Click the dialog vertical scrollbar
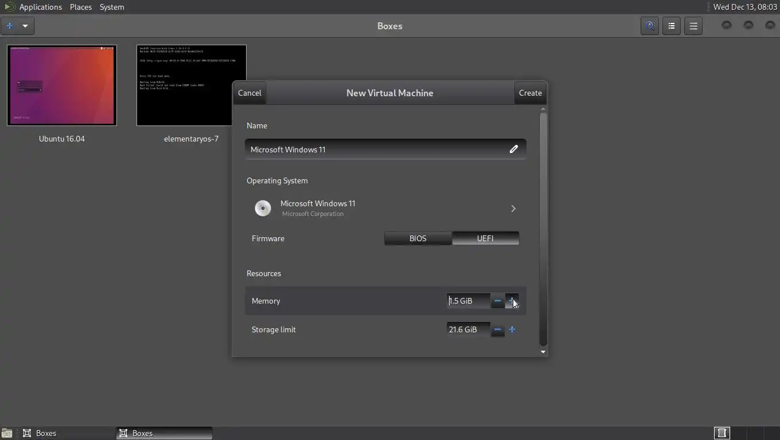This screenshot has height=440, width=780. (x=543, y=229)
